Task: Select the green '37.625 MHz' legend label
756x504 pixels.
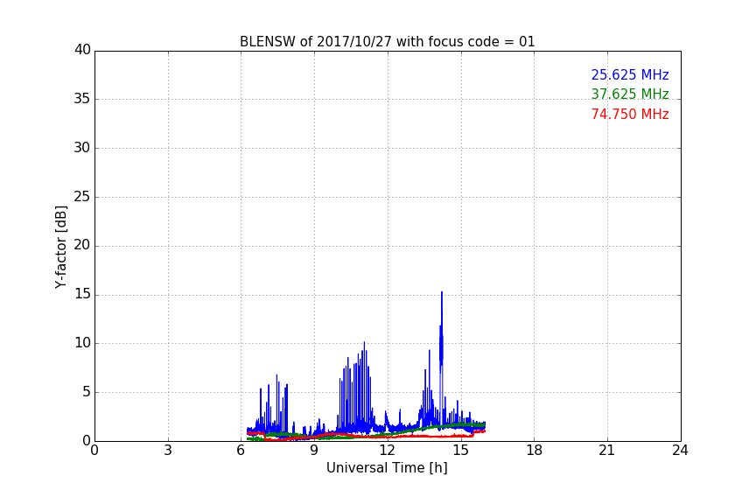Action: (630, 94)
